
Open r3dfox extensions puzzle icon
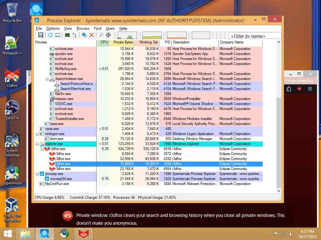[x=289, y=89]
